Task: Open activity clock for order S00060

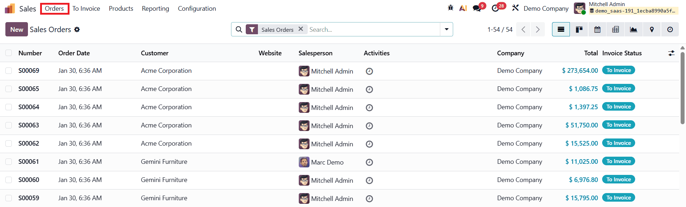Action: point(369,181)
